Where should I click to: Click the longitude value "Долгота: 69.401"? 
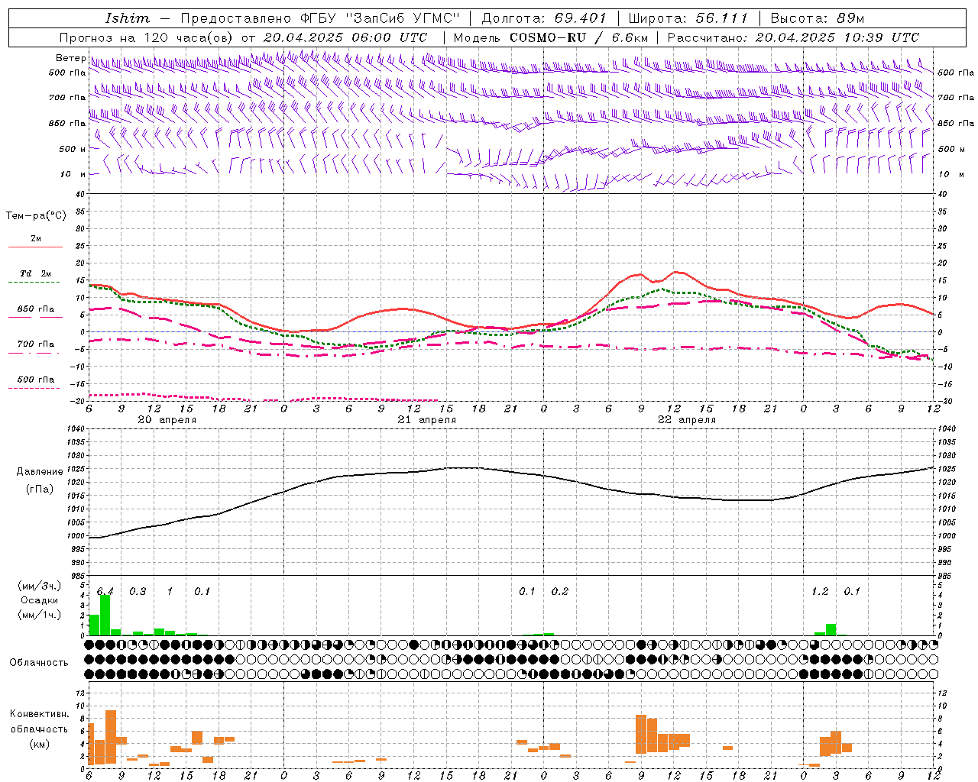coord(543,18)
